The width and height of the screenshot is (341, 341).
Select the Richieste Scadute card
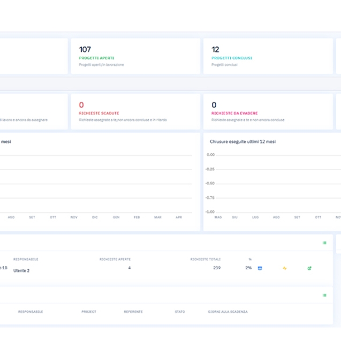point(135,112)
